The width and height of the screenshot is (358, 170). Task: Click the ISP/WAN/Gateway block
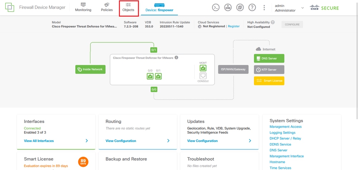(233, 69)
